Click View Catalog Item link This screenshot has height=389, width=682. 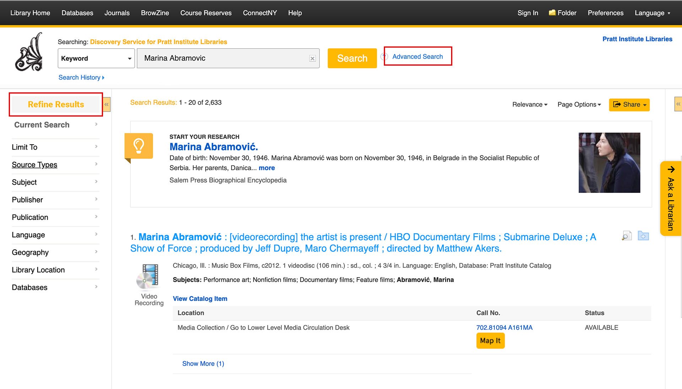[x=200, y=299]
